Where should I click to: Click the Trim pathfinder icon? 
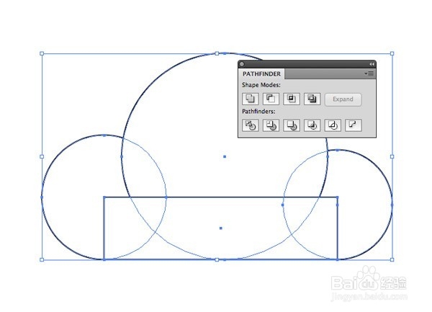(271, 125)
